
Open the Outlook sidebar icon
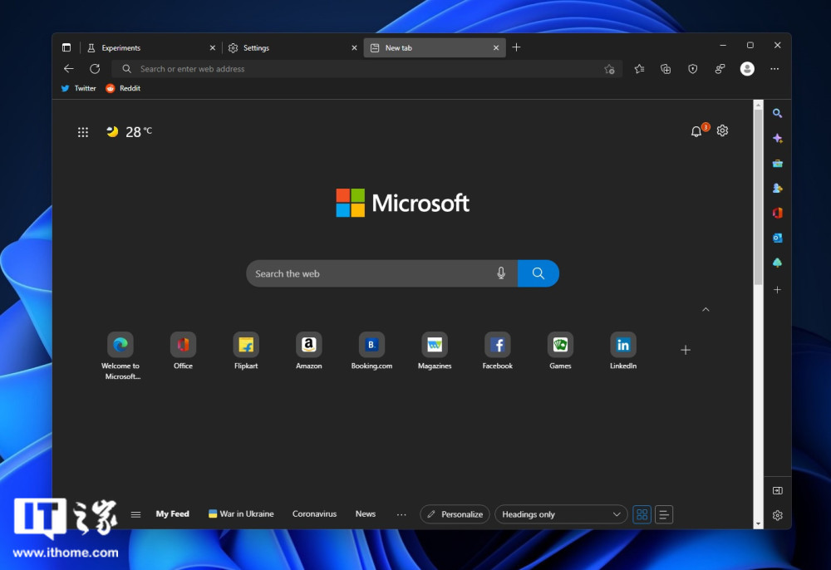coord(777,238)
